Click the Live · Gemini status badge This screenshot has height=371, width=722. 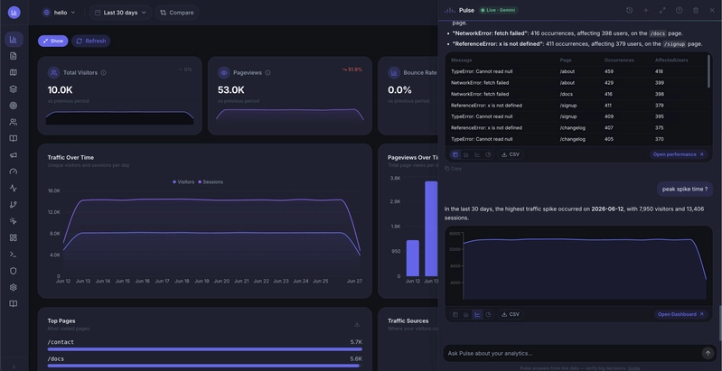coord(499,10)
